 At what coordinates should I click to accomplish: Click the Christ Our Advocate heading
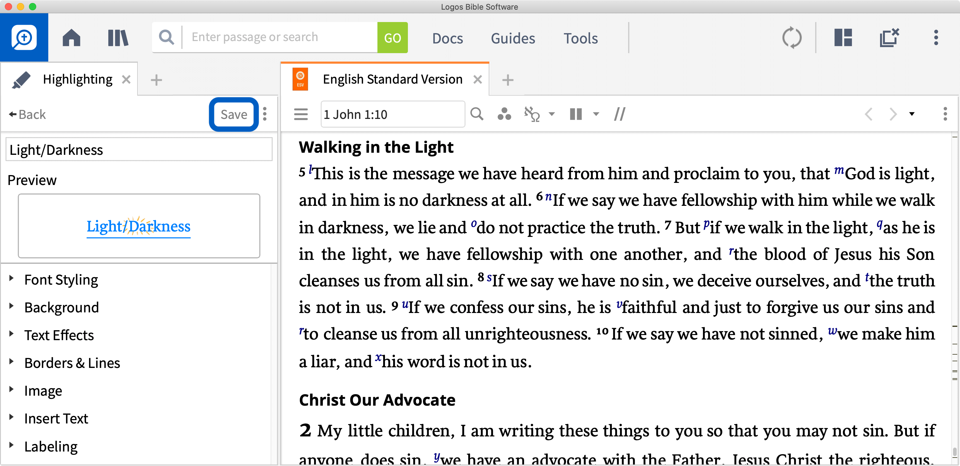pos(377,400)
